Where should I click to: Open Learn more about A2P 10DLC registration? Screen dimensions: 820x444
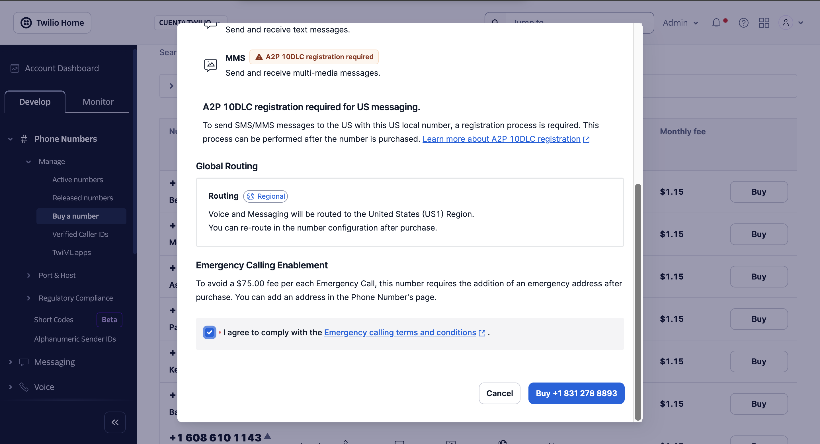pyautogui.click(x=501, y=139)
